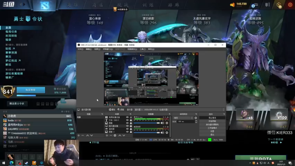The width and height of the screenshot is (295, 166).
Task: Open Windows Start menu
Action: (4, 163)
